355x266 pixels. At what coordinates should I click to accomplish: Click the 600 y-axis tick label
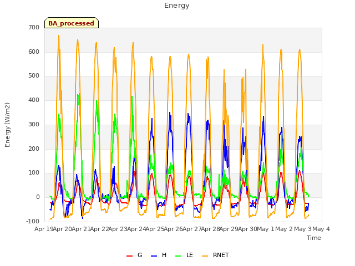click(x=34, y=52)
